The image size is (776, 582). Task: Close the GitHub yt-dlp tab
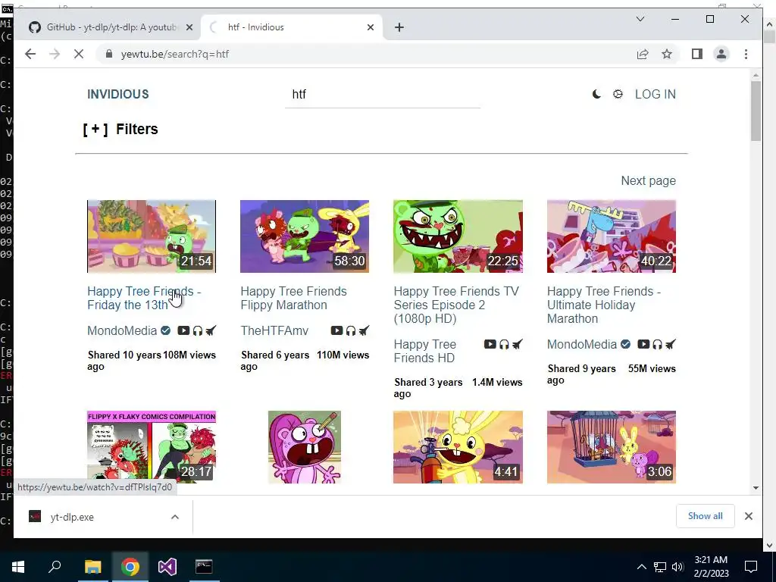click(x=189, y=27)
